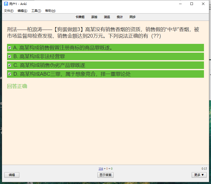Open the 统计 statistics view
This screenshot has height=184, width=211.
coord(120,17)
